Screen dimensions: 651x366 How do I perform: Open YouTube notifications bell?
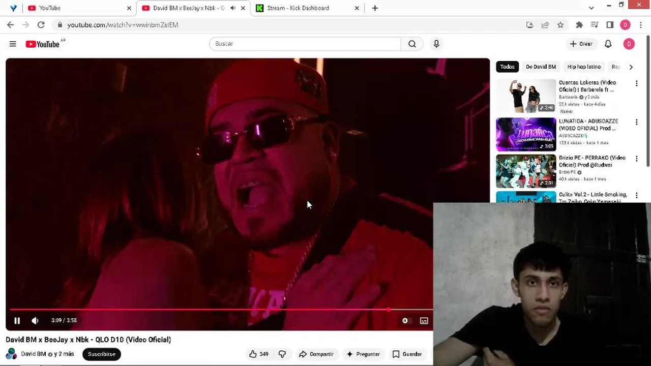(608, 44)
